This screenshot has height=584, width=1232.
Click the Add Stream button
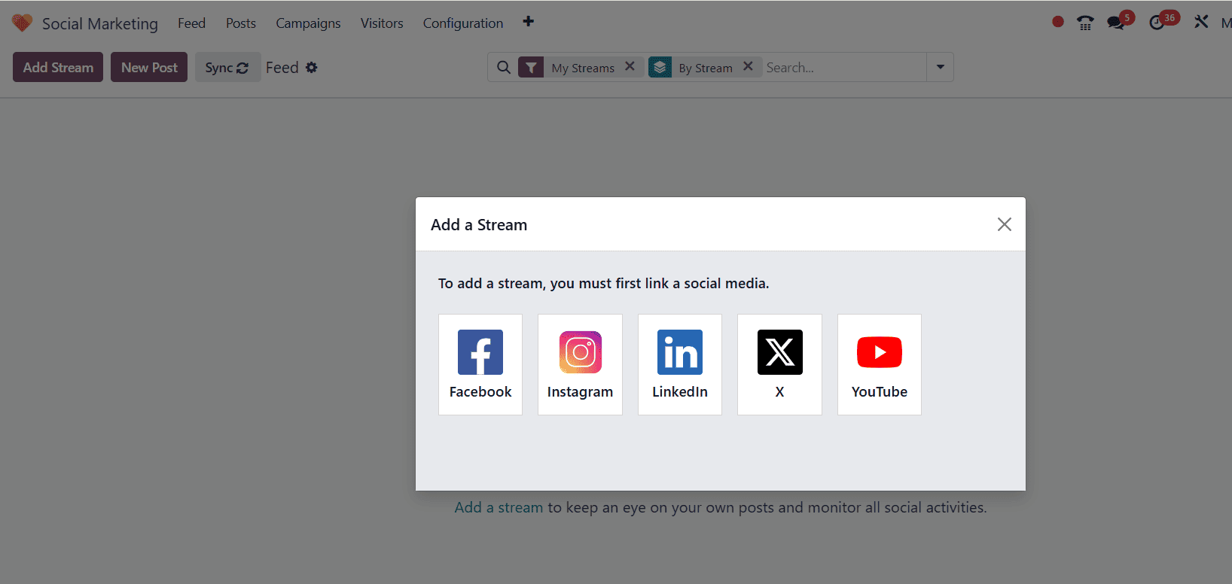58,67
